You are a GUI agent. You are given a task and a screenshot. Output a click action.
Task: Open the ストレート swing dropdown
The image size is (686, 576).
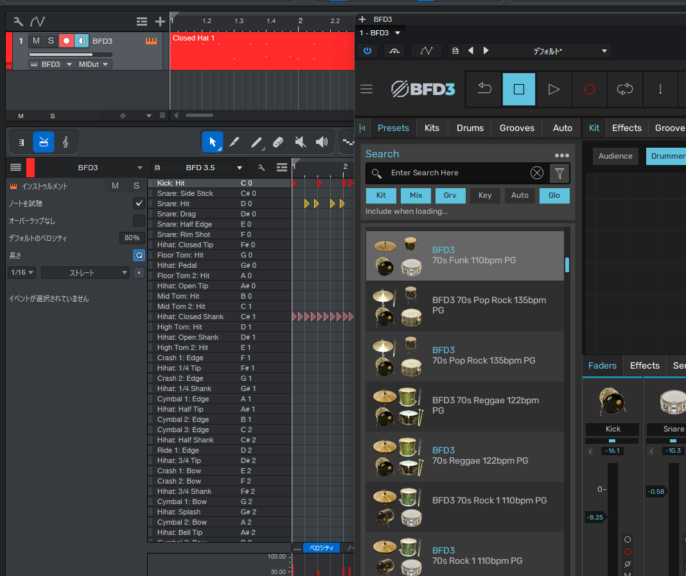[x=85, y=272]
